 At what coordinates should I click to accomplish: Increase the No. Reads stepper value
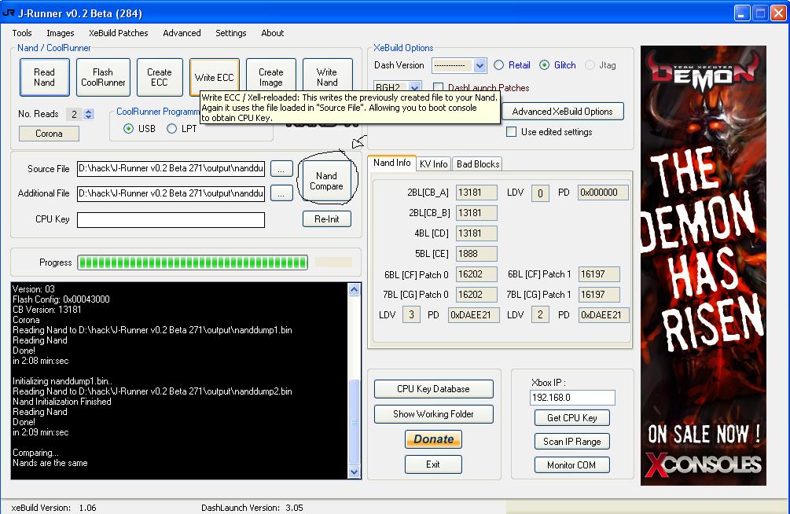pos(89,111)
